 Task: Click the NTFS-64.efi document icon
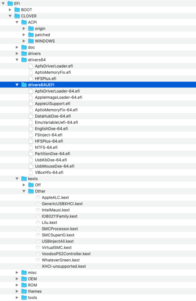[x=31, y=147]
